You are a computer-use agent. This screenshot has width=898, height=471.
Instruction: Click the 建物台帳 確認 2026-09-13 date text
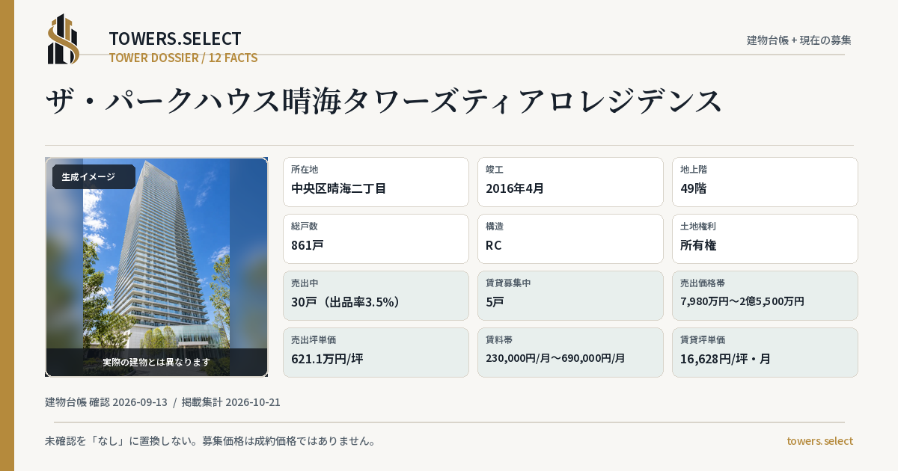coord(106,402)
